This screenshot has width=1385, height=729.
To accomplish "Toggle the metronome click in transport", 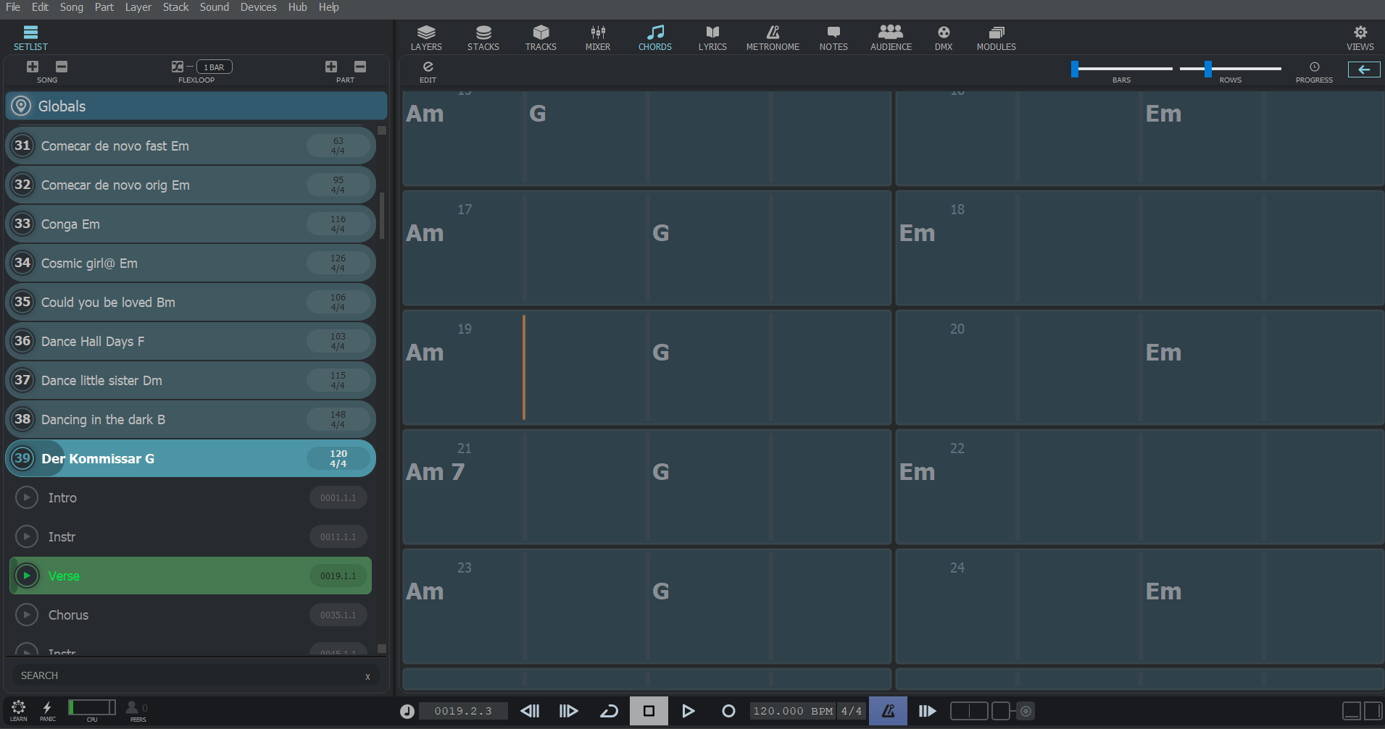I will (x=888, y=711).
